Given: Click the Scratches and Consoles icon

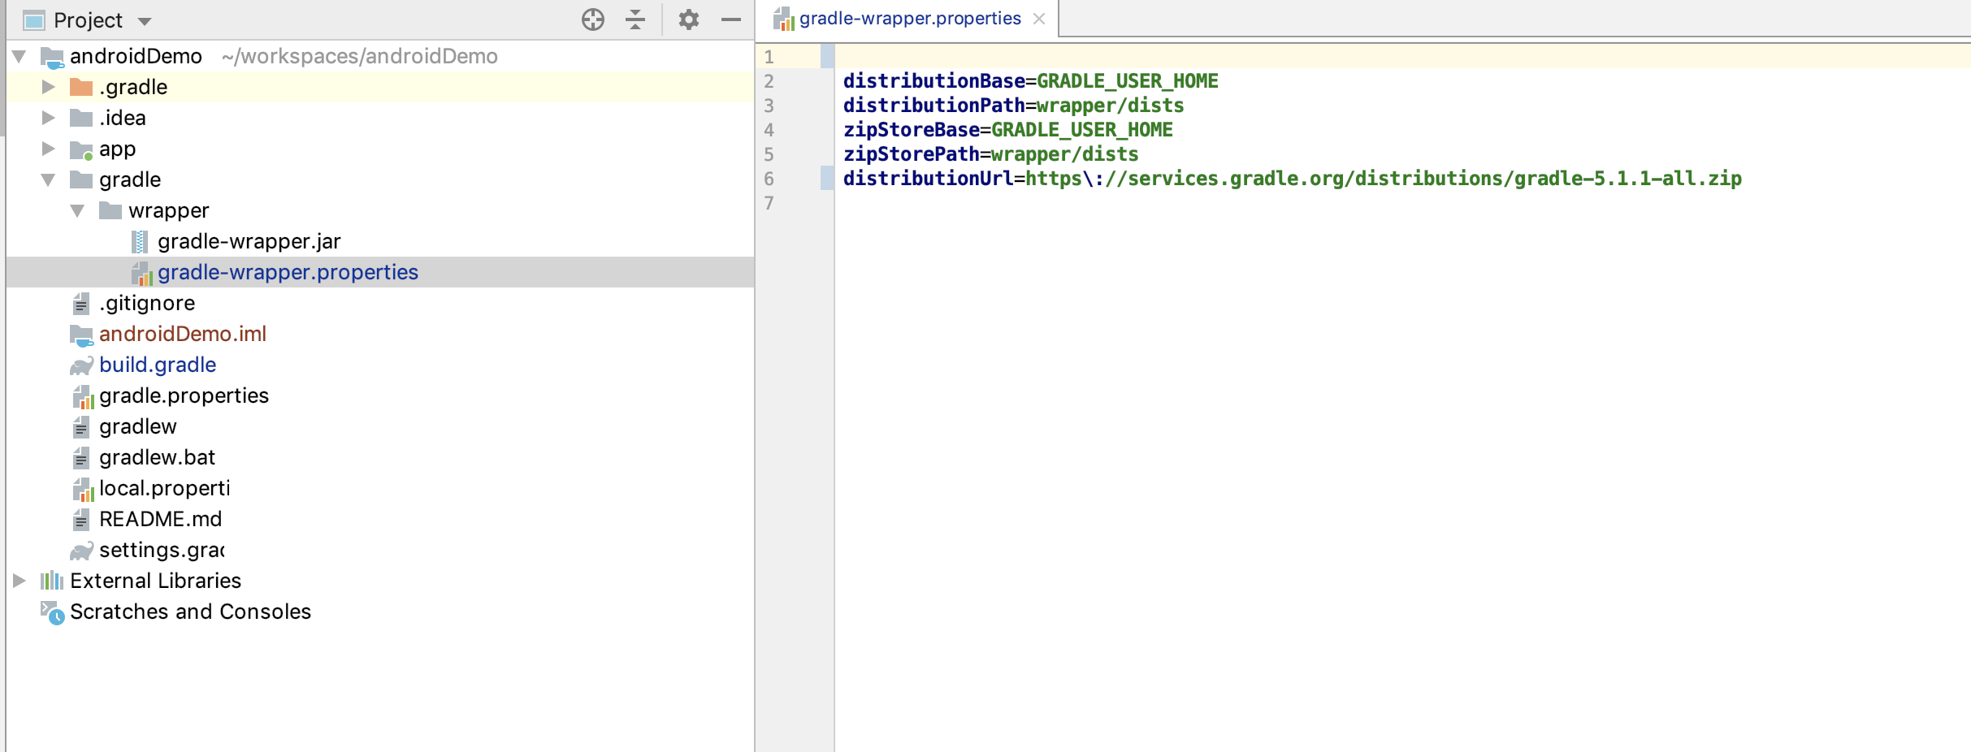Looking at the screenshot, I should click(53, 612).
